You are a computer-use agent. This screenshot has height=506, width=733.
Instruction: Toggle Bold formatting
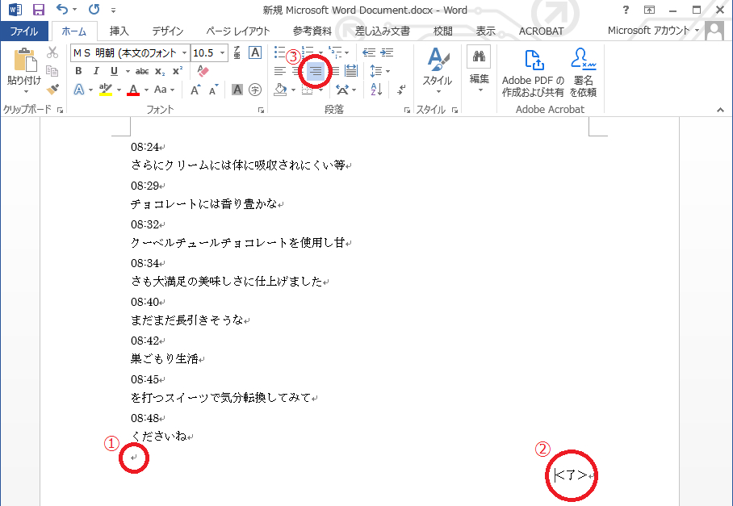[x=78, y=71]
